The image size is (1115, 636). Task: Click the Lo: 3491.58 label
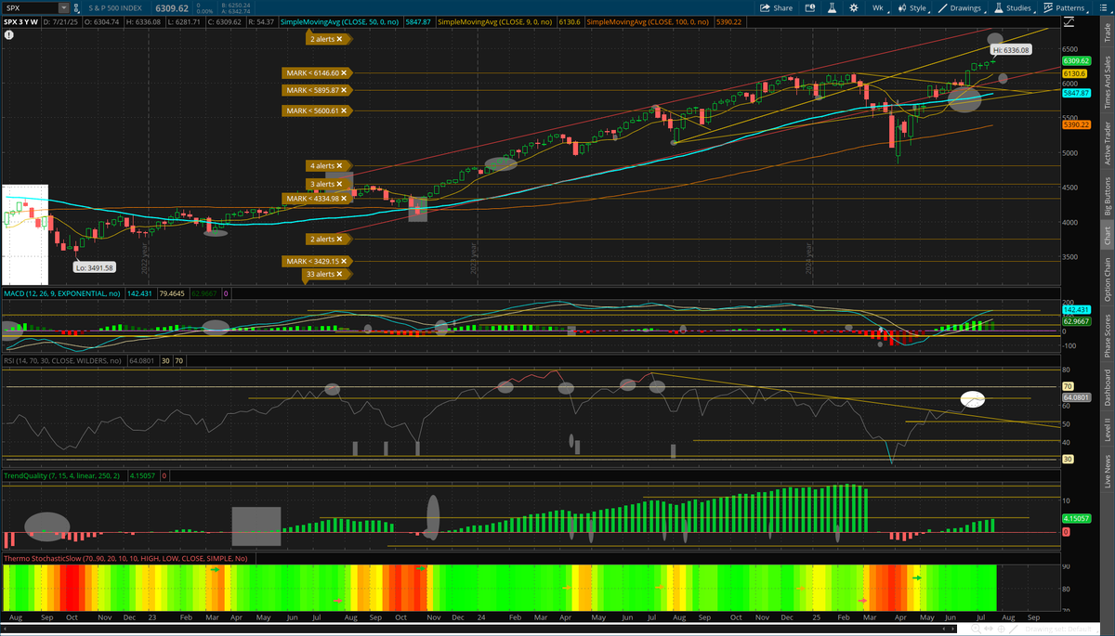(x=96, y=267)
